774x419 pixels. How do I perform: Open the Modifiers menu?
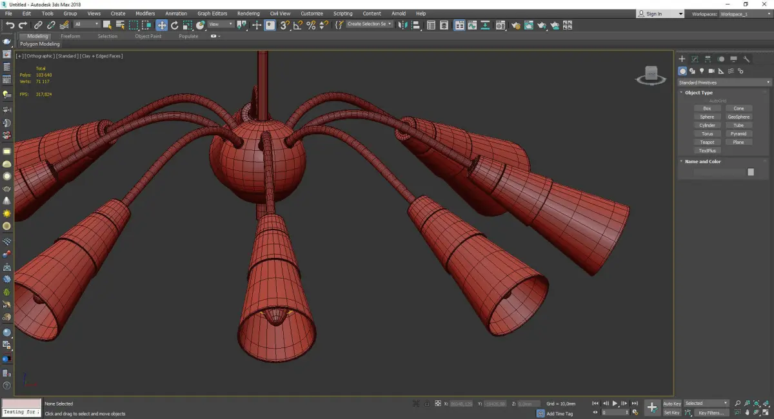click(145, 14)
